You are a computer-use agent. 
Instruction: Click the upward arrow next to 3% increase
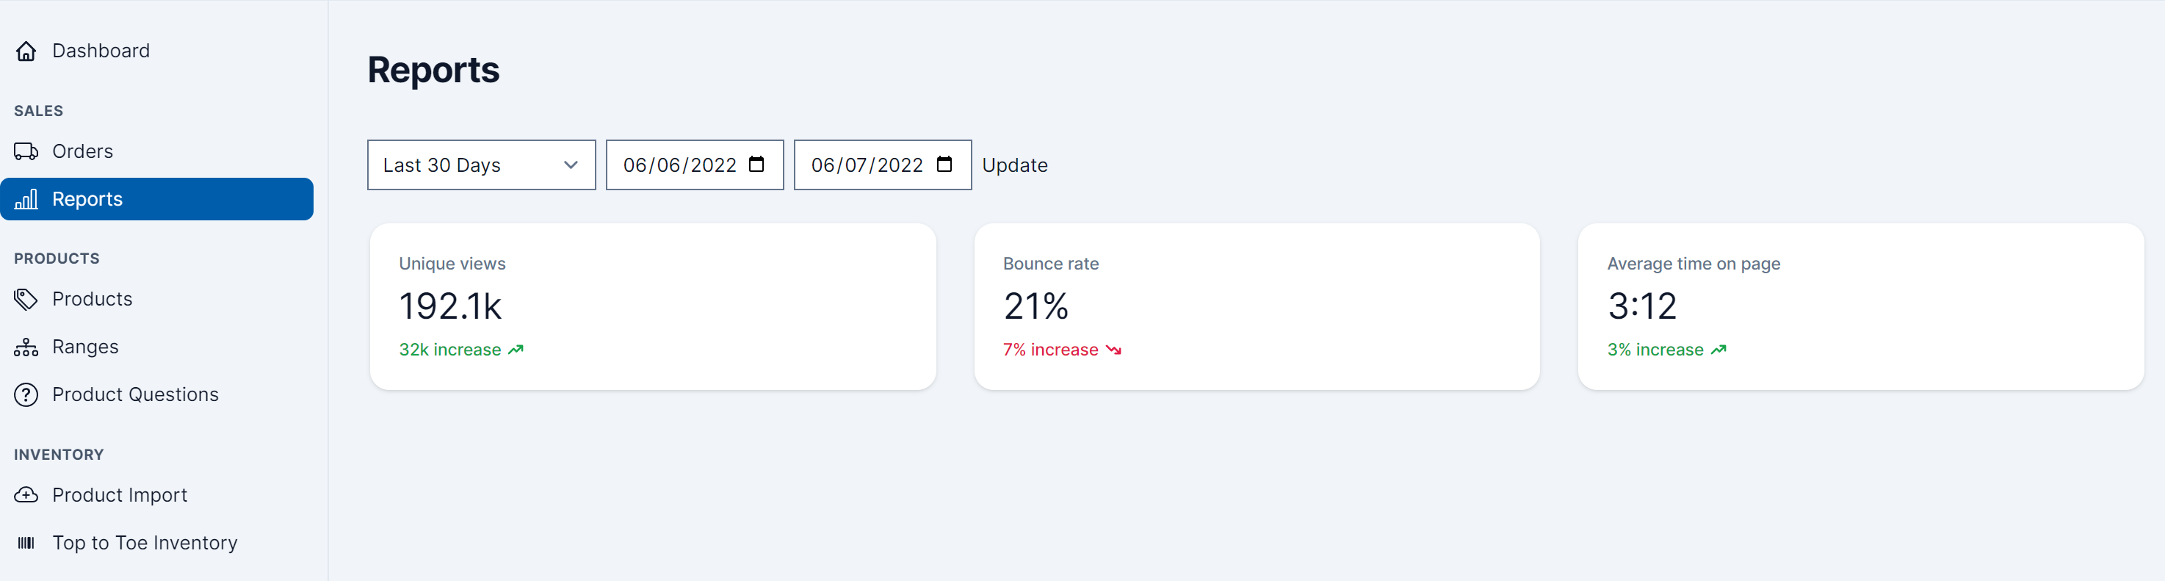[x=1718, y=349]
